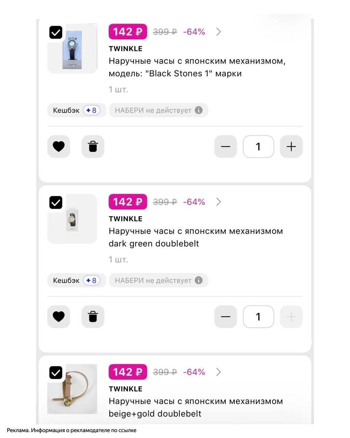Open the Black Stones 1 product title

197,67
